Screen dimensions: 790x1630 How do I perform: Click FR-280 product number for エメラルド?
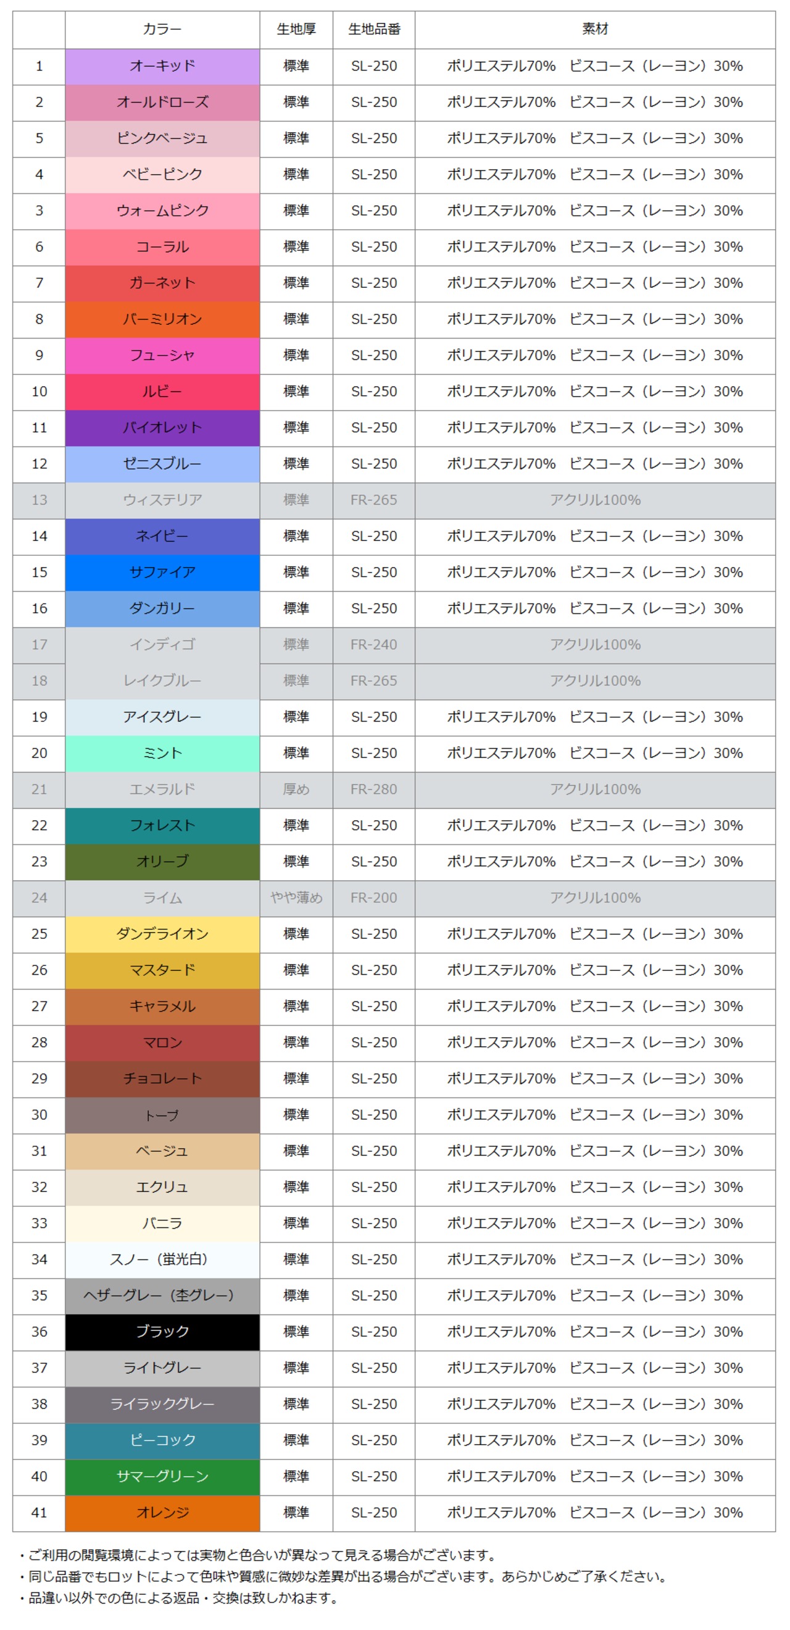374,790
